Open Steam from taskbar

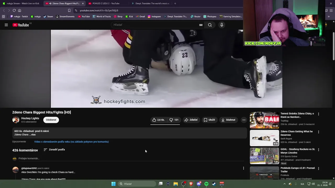coord(214,184)
